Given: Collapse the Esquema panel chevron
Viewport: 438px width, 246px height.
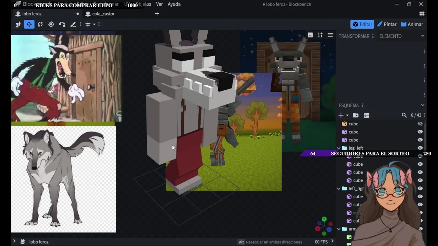Looking at the screenshot, I should coord(423,105).
